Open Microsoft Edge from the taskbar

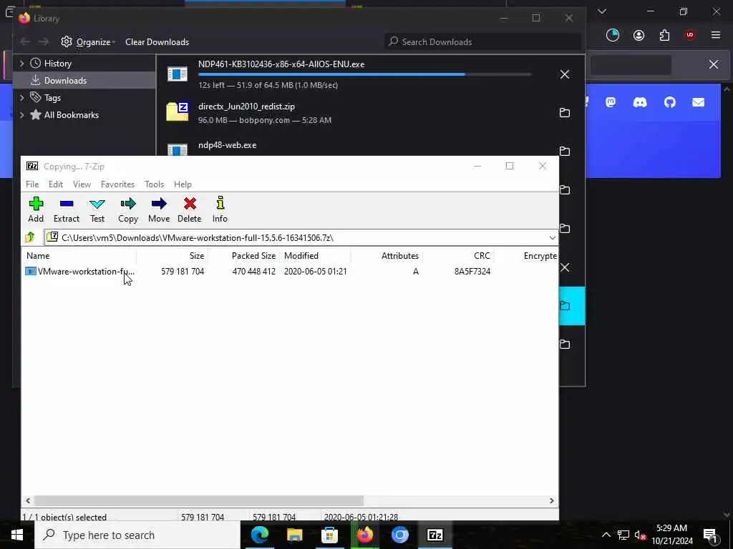[x=260, y=535]
